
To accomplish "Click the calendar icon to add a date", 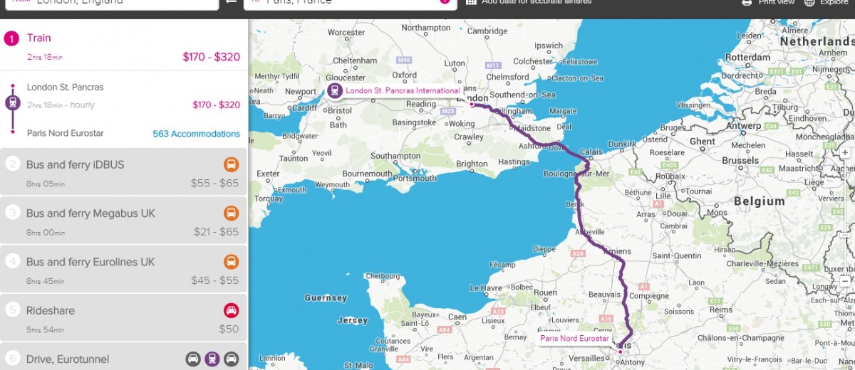I will coord(471,2).
